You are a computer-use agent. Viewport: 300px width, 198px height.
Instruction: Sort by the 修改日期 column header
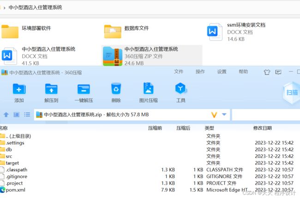point(262,128)
